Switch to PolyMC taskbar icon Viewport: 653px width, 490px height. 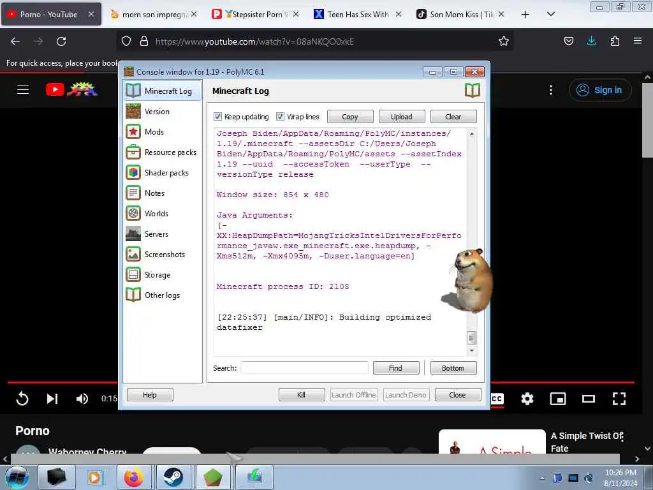(213, 477)
